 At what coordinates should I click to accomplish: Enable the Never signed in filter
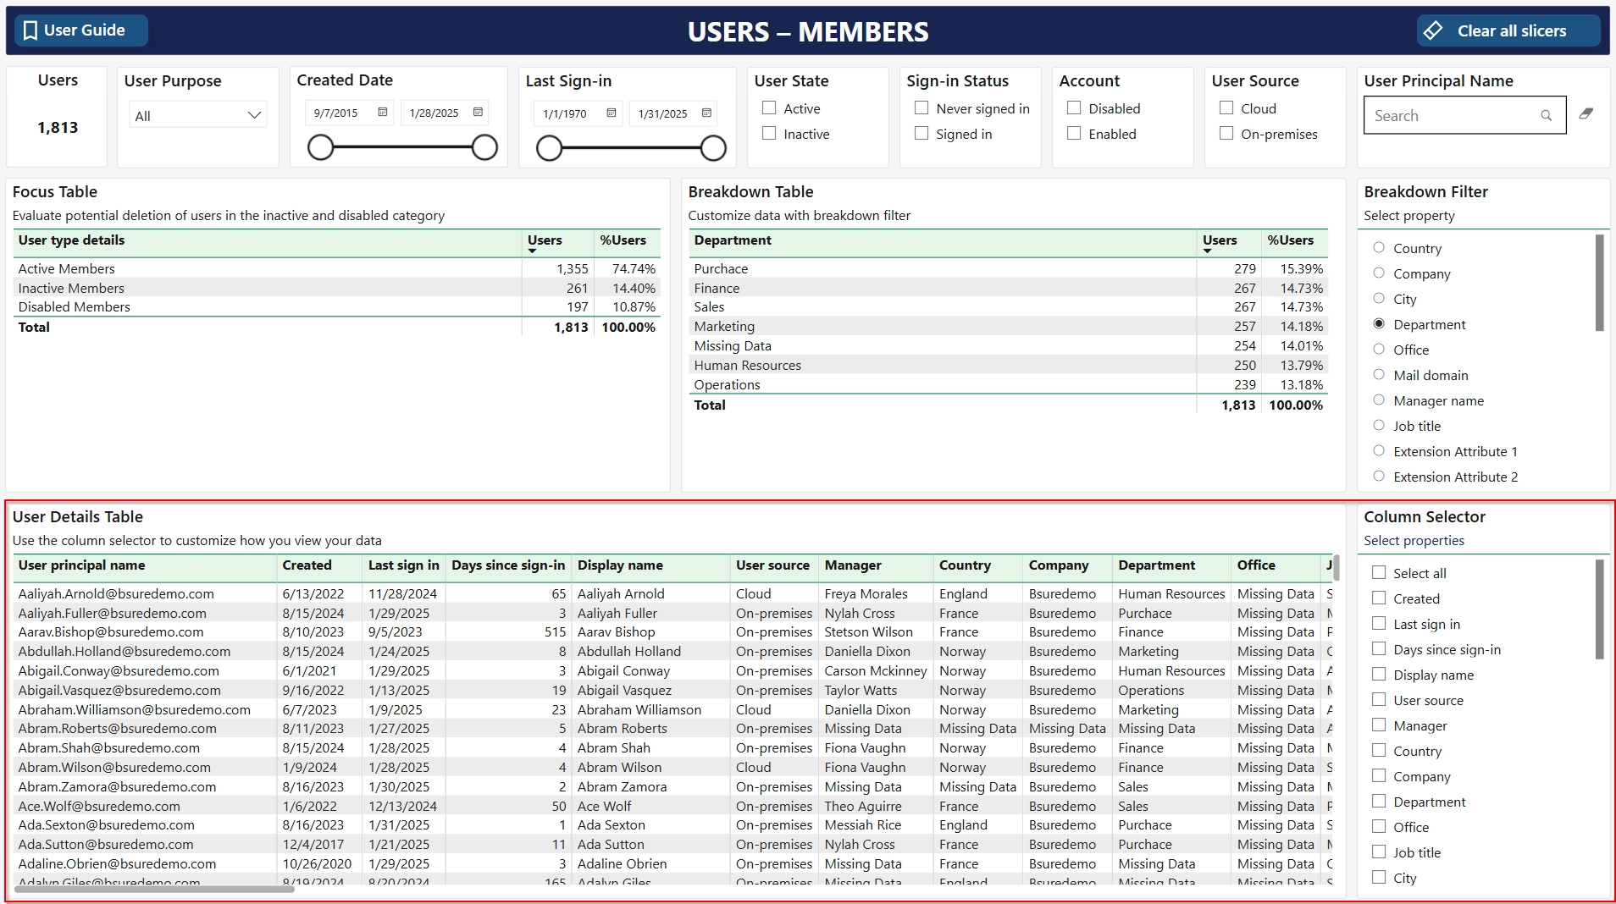point(921,108)
